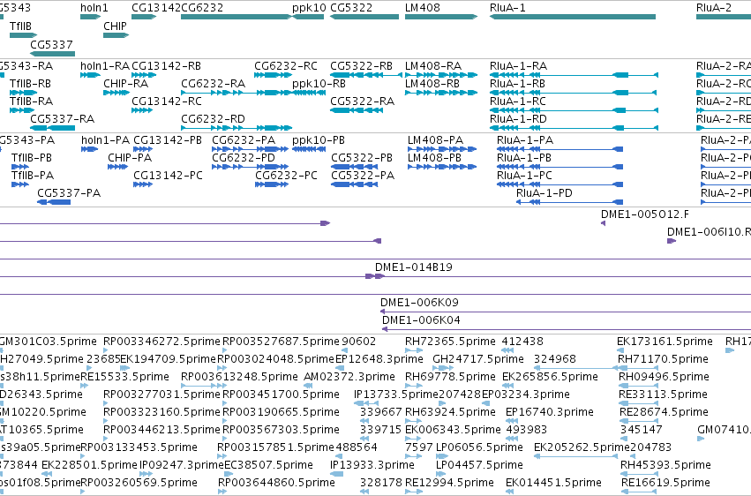751x496 pixels.
Task: Click the RluA-1-RD transcript label
Action: (x=518, y=119)
